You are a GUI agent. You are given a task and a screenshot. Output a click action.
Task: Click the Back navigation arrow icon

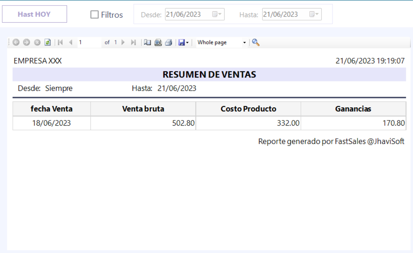pos(15,42)
